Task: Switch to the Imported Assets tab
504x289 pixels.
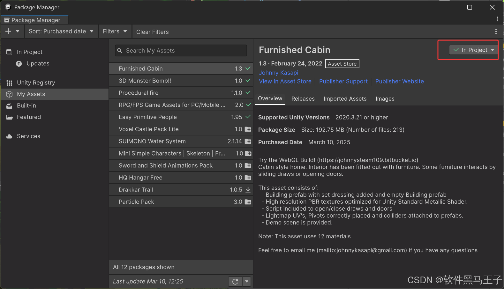Action: point(345,99)
